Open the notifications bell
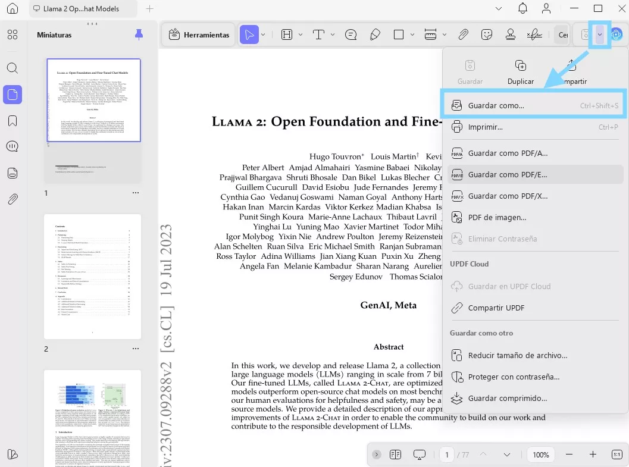 click(522, 8)
